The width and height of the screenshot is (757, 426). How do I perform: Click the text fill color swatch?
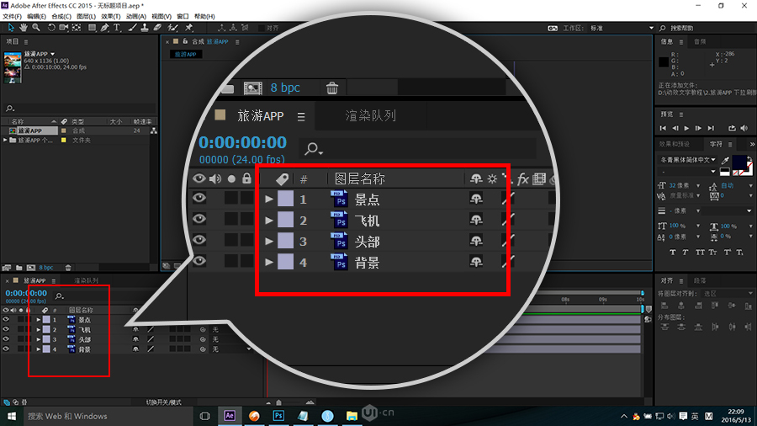click(x=739, y=161)
